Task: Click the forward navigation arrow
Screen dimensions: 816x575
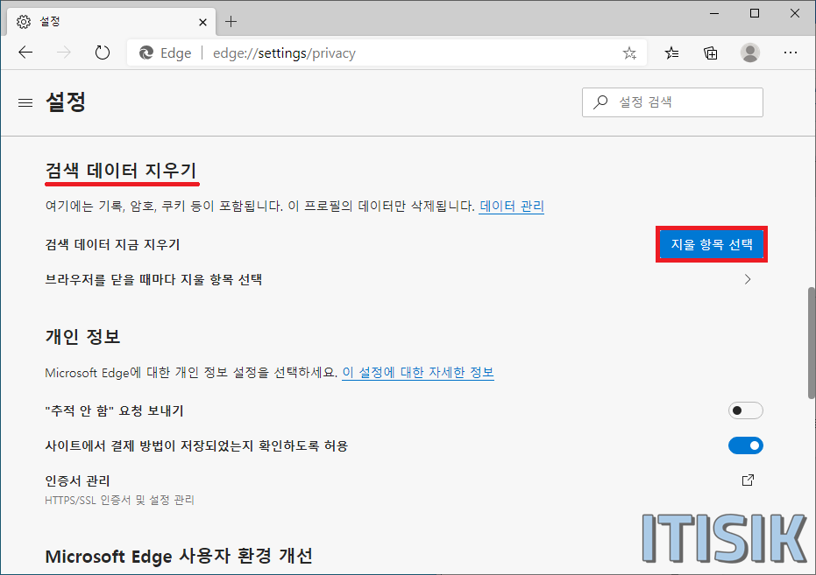Action: (63, 53)
